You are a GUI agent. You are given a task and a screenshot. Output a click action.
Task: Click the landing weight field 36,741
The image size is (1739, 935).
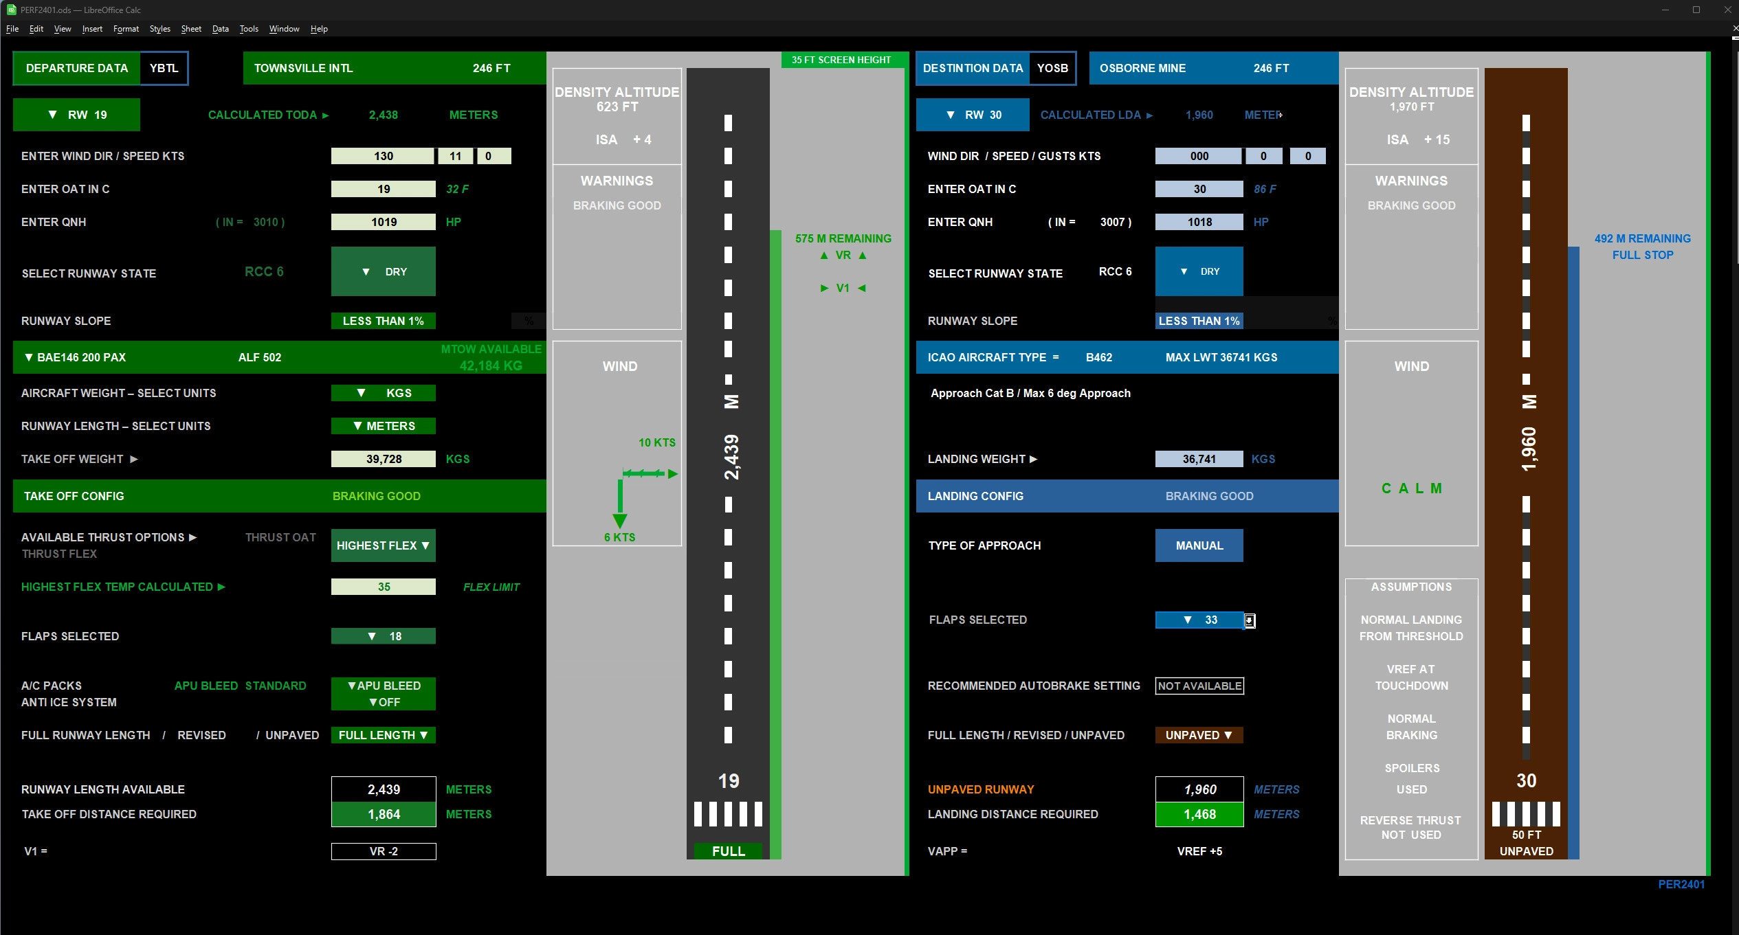[1199, 459]
